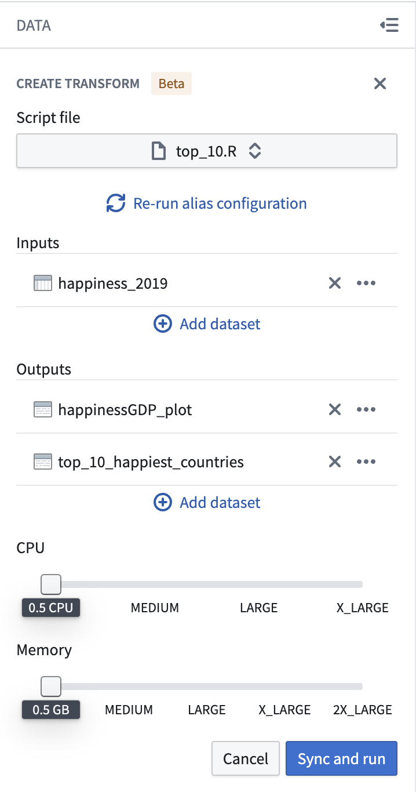
Task: Set CPU slider to LARGE
Action: pyautogui.click(x=259, y=584)
